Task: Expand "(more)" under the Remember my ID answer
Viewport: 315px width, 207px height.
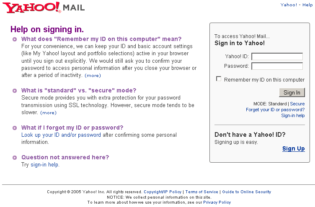Action: (93, 76)
